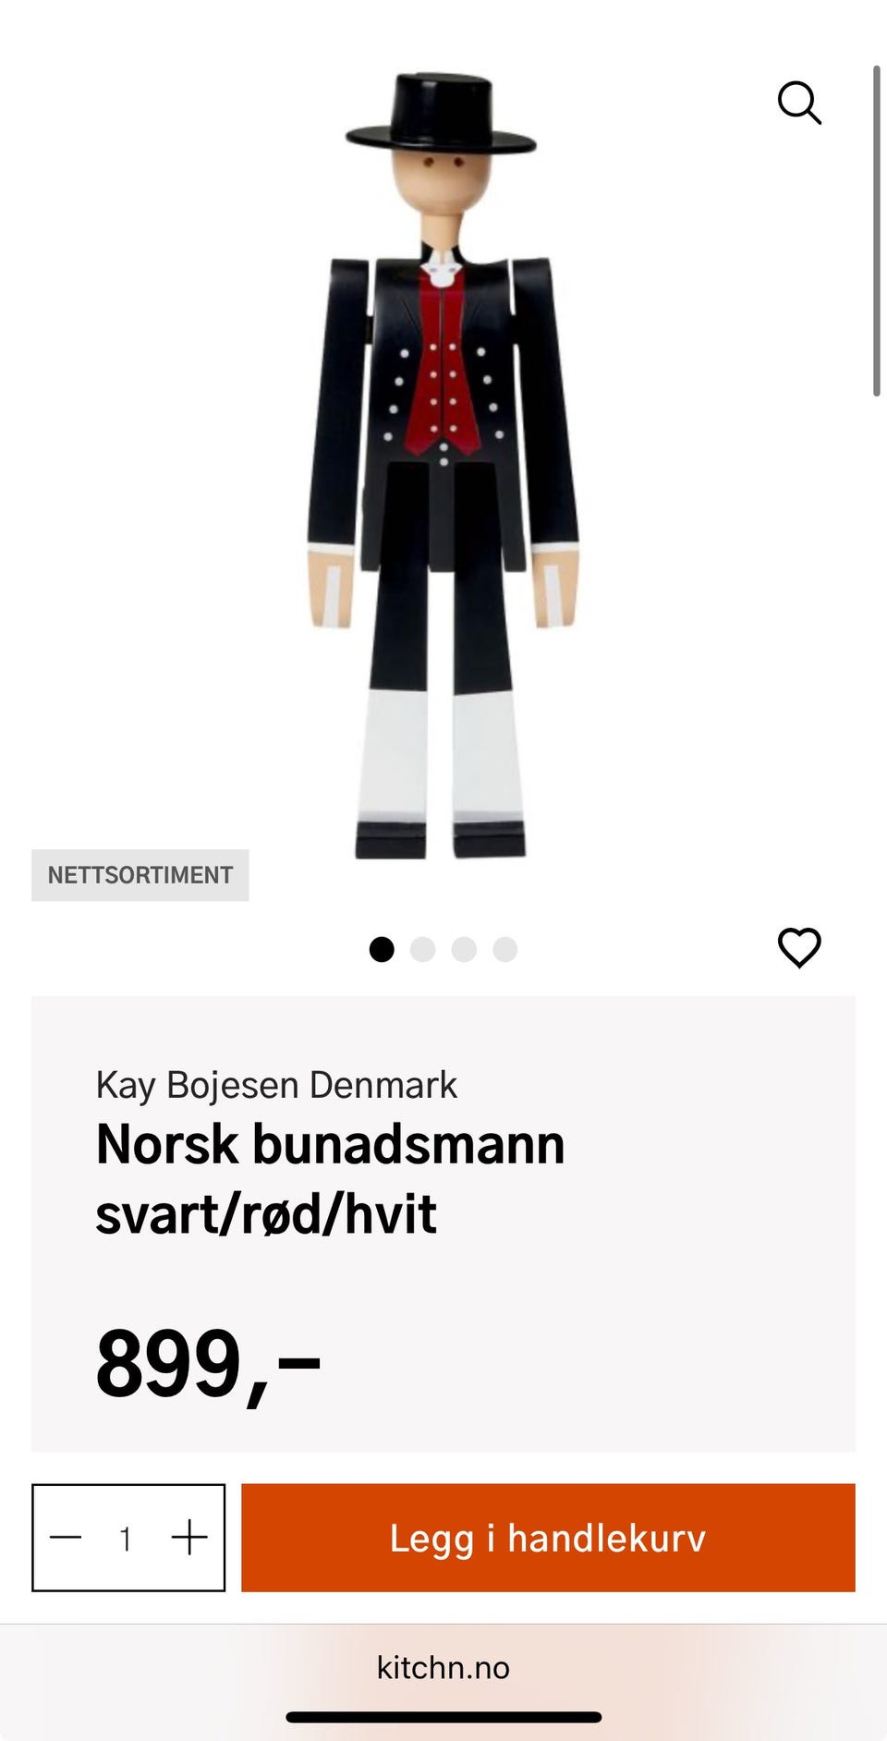Tap the kitchn.no address bar

point(443,1667)
